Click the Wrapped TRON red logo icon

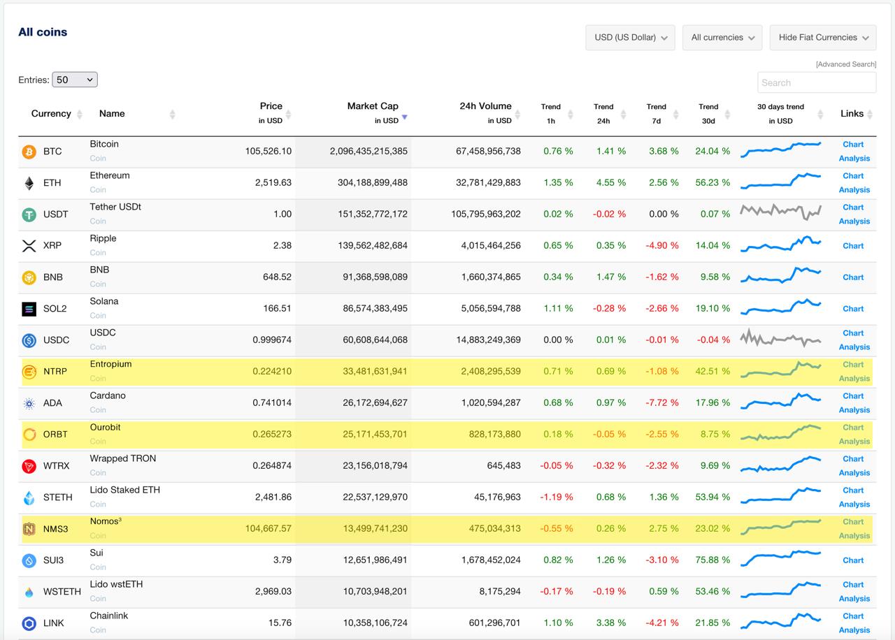point(29,466)
